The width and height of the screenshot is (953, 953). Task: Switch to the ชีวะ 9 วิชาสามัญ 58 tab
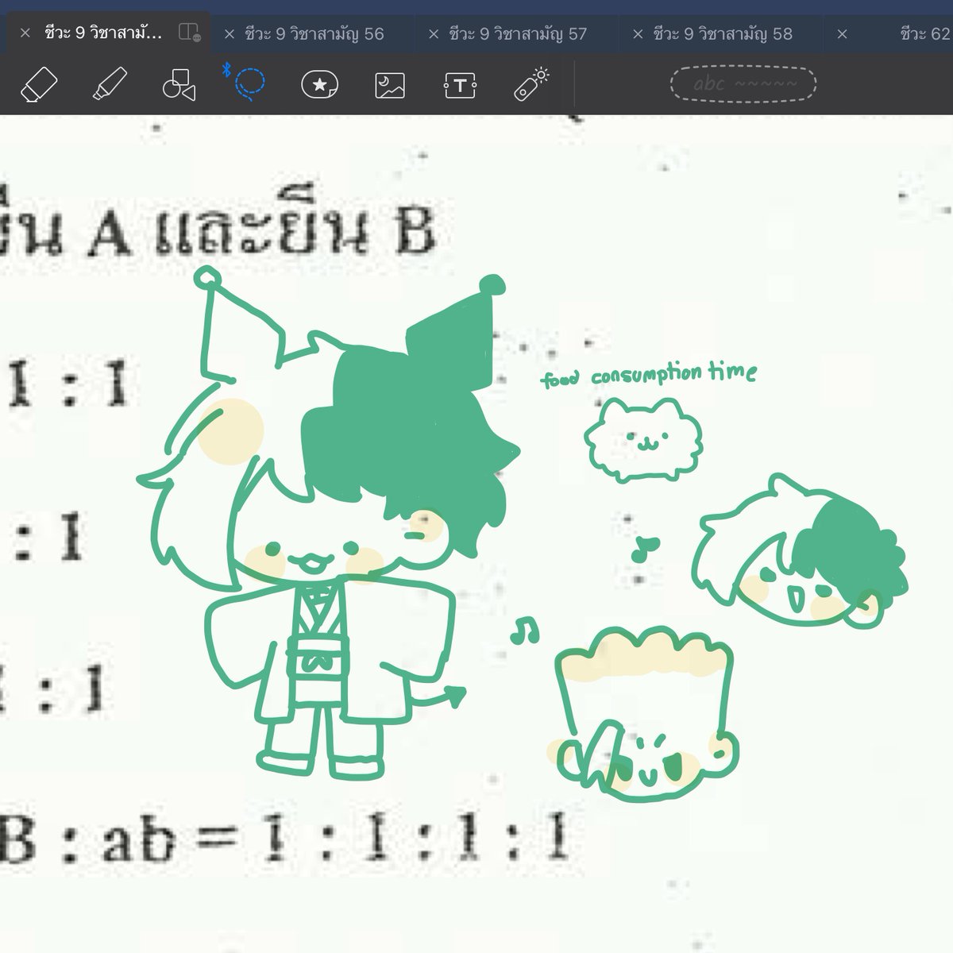coord(723,33)
